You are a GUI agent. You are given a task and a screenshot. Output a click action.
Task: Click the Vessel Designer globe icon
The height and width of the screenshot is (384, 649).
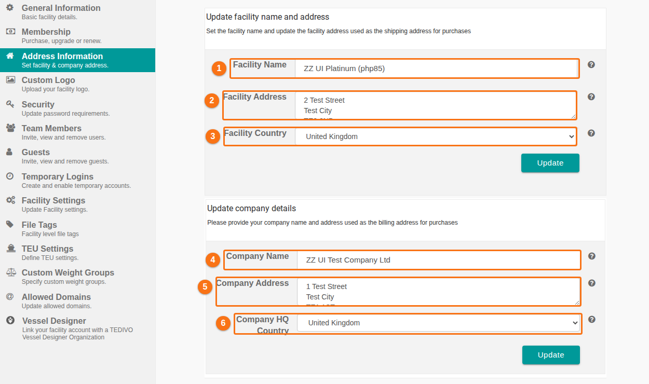[10, 320]
